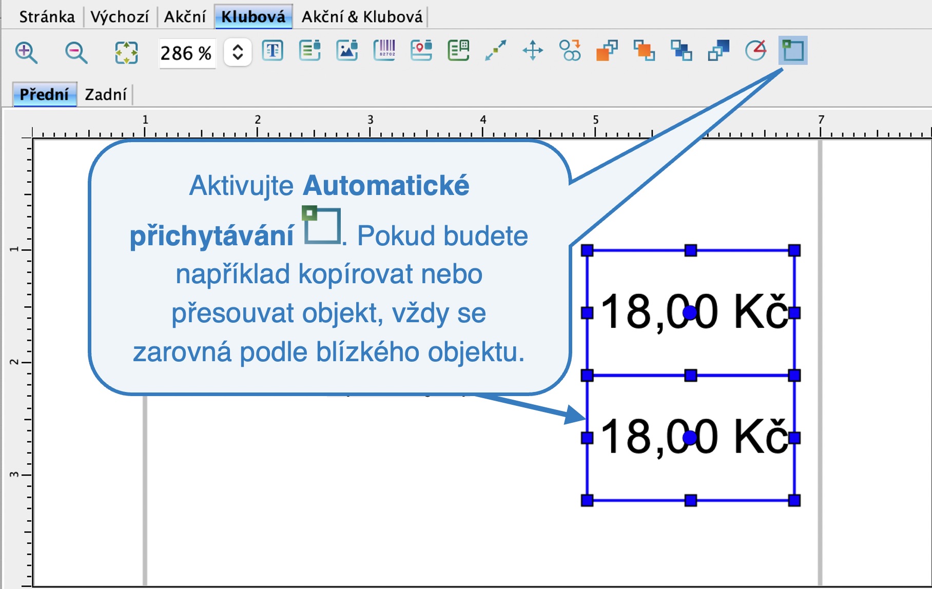932x589 pixels.
Task: Click the blue overlapping squares order icon
Action: pos(682,51)
